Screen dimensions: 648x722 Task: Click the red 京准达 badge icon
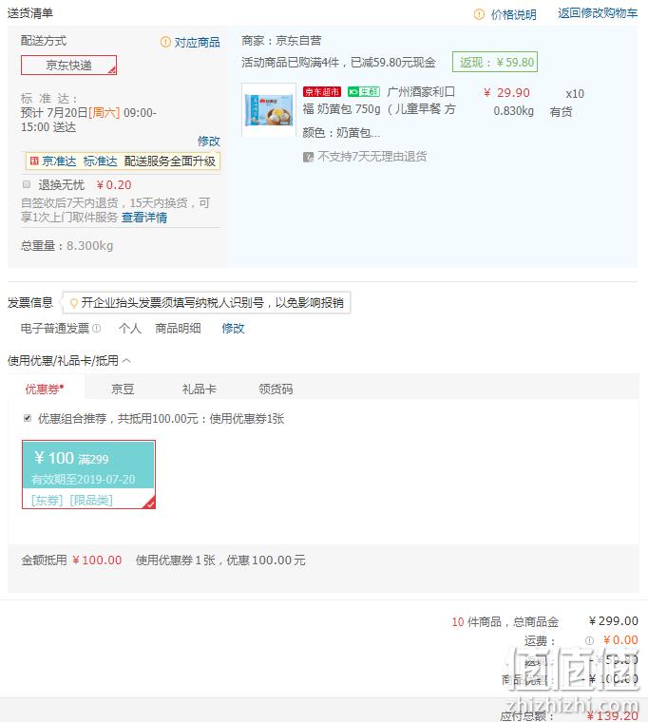[x=34, y=161]
